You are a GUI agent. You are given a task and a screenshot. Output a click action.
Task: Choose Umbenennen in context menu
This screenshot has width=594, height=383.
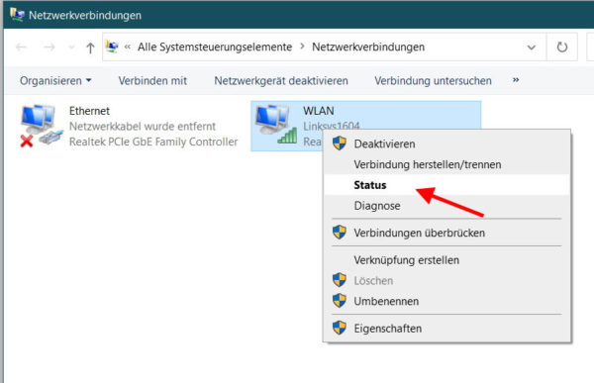tap(447, 301)
